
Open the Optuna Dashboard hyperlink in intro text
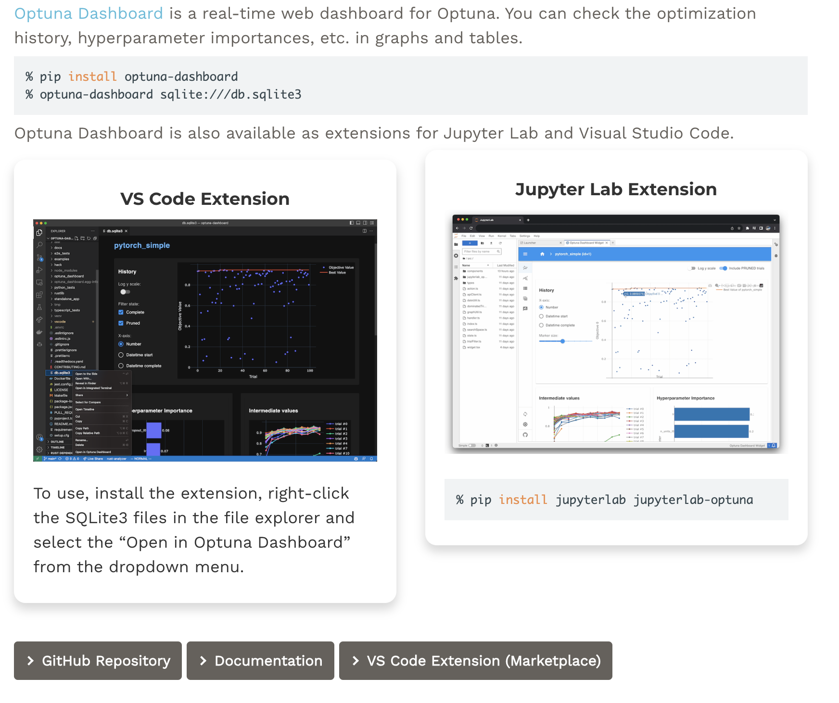click(89, 13)
